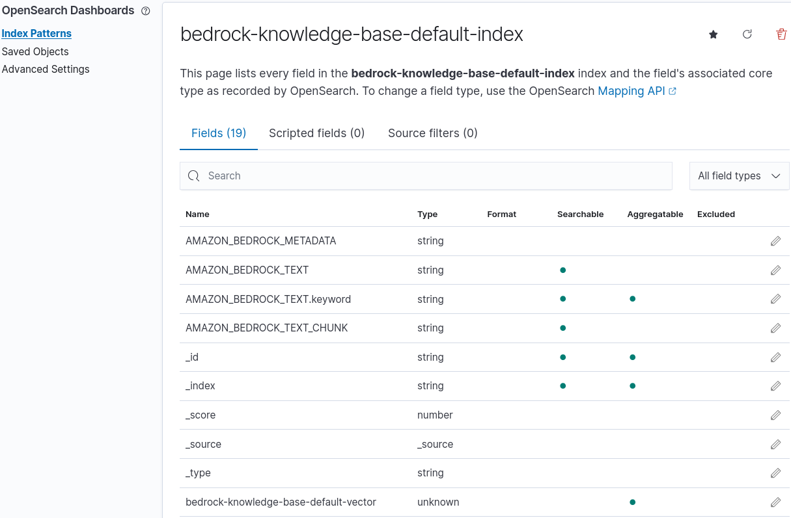Screen dimensions: 791x518
Task: Refresh the field list icon
Action: tap(747, 34)
